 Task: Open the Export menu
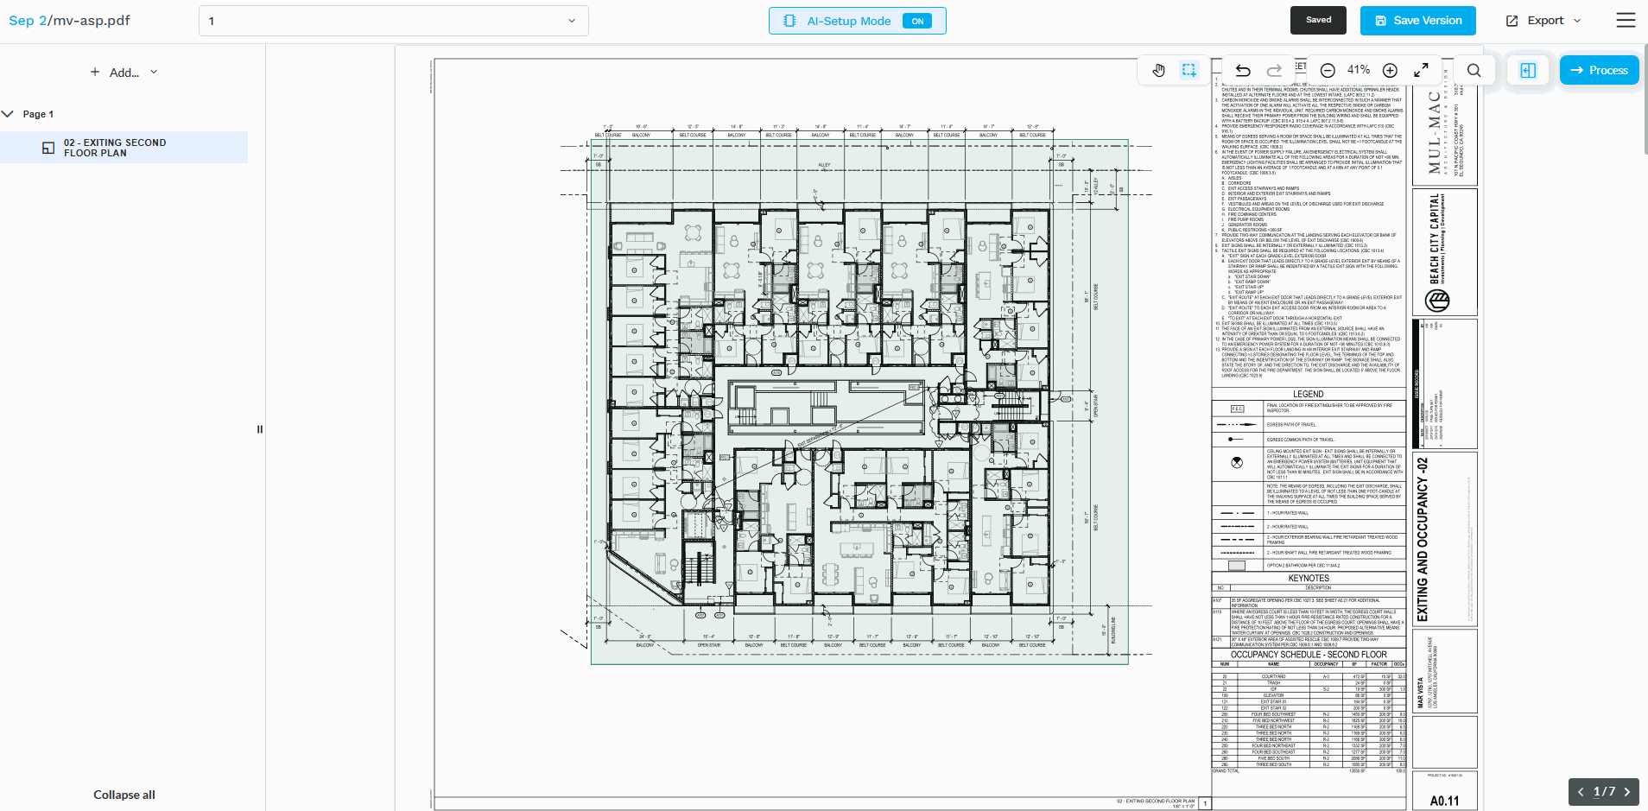click(x=1544, y=21)
